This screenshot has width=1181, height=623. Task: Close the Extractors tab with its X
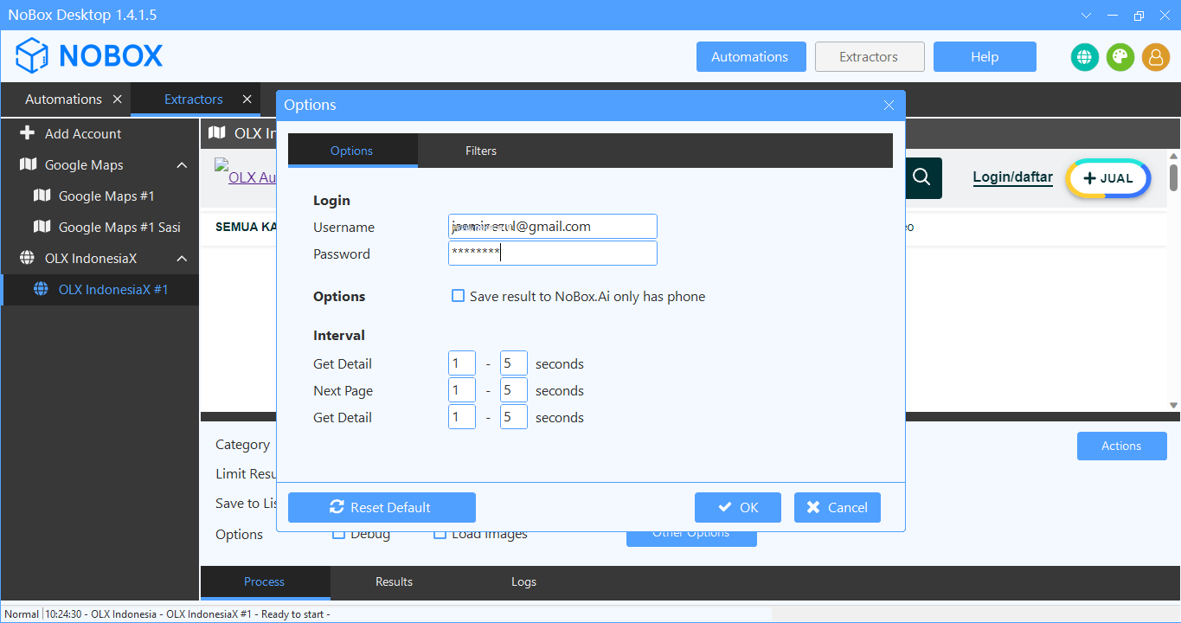[247, 100]
